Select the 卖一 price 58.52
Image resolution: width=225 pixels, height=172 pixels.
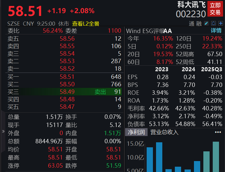[67, 69]
